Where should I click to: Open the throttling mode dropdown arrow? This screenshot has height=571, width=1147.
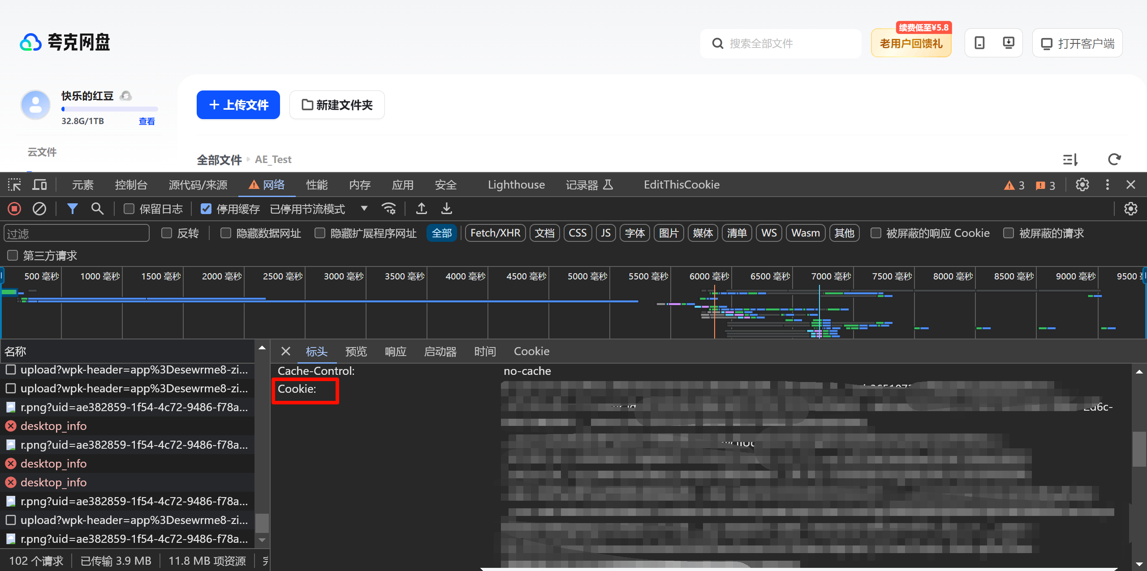click(x=364, y=209)
